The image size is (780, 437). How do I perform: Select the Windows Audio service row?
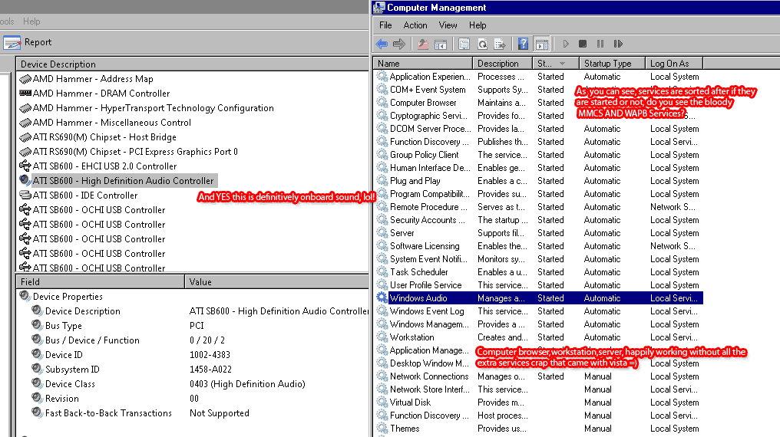click(x=538, y=298)
